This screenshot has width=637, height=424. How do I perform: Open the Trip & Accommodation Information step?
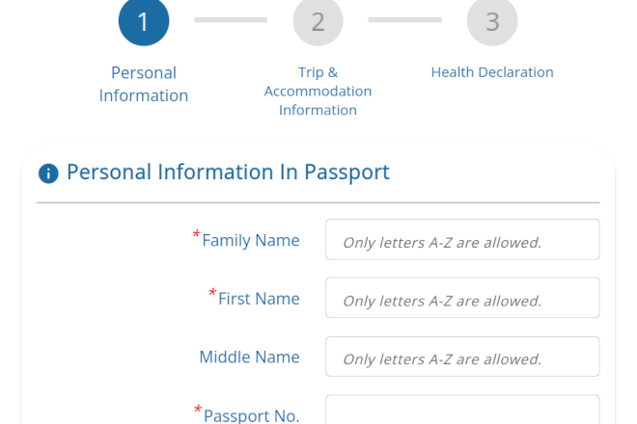pos(318,92)
